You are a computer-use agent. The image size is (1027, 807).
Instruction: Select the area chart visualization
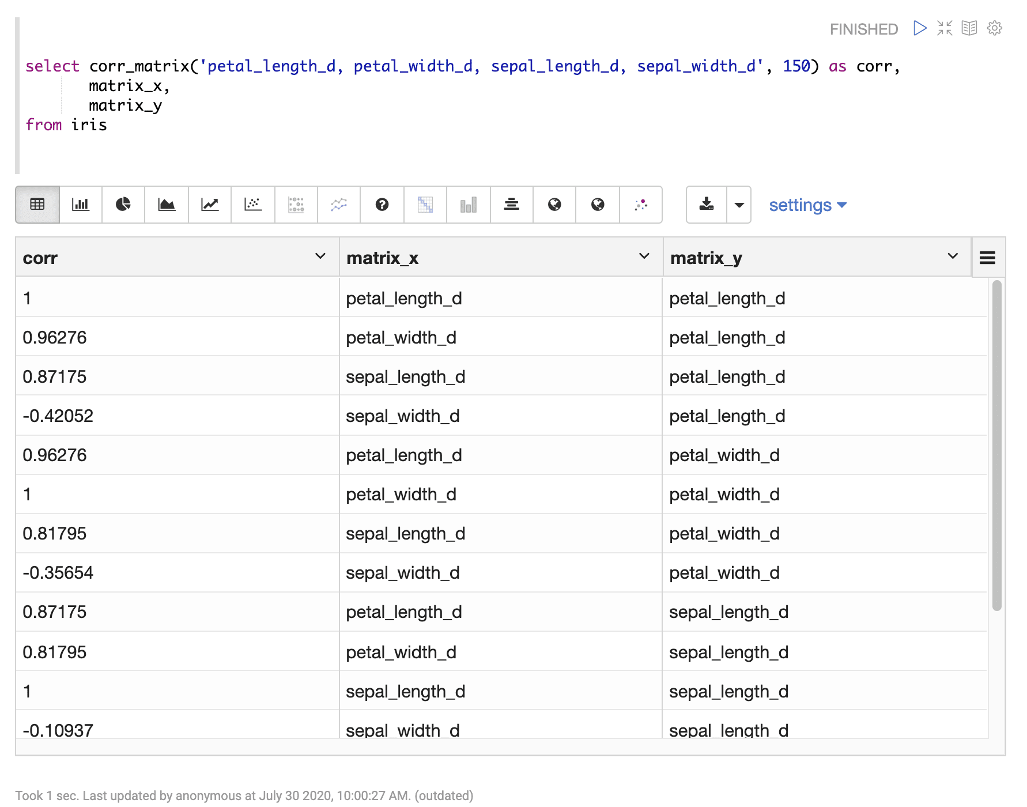click(x=167, y=205)
